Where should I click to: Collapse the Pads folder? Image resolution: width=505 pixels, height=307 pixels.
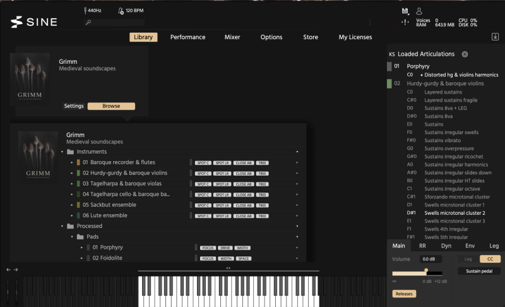pos(72,237)
